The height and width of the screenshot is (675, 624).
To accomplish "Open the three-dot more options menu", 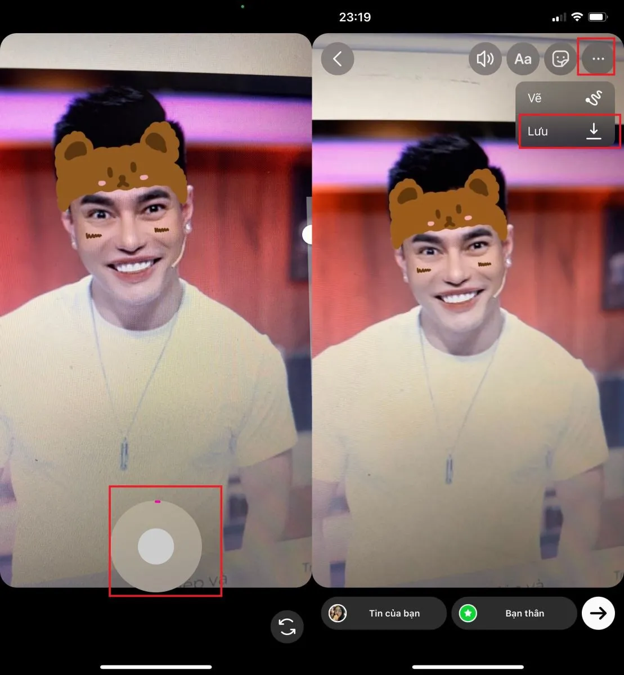I will (598, 59).
